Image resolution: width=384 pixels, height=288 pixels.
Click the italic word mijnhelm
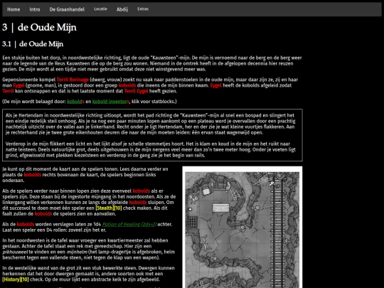click(x=77, y=252)
